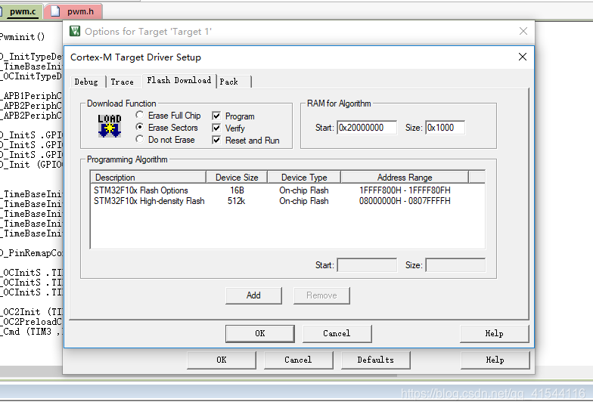Open Help in Driver Setup dialog

click(495, 334)
